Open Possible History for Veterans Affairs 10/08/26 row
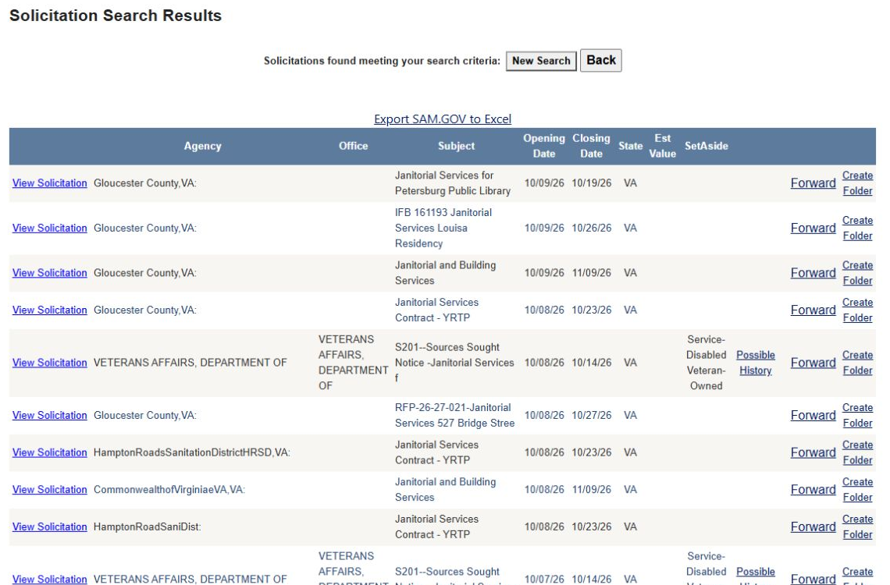Viewport: 890px width, 585px height. coord(756,363)
